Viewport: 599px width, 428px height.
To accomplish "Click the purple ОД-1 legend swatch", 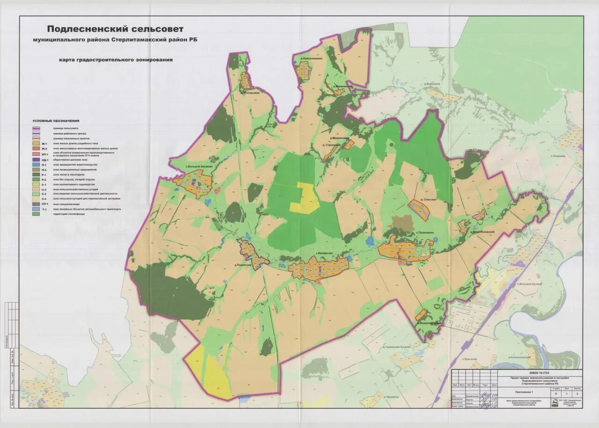I will (x=36, y=160).
